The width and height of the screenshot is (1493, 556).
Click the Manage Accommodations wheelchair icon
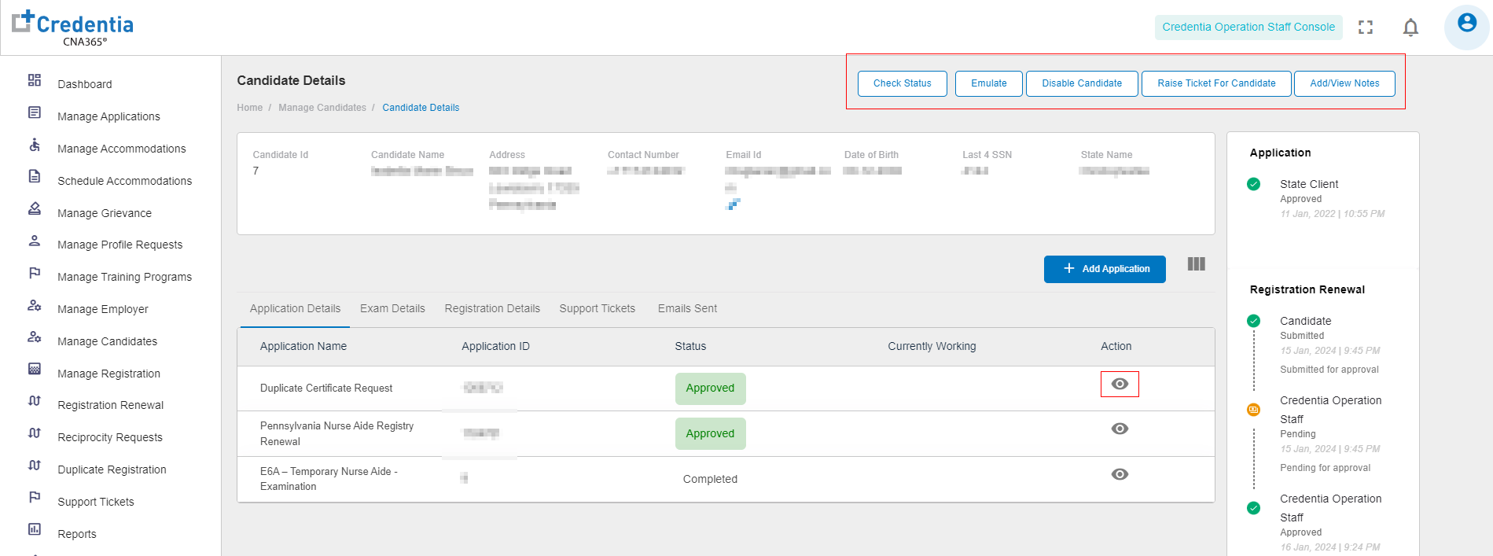(35, 145)
